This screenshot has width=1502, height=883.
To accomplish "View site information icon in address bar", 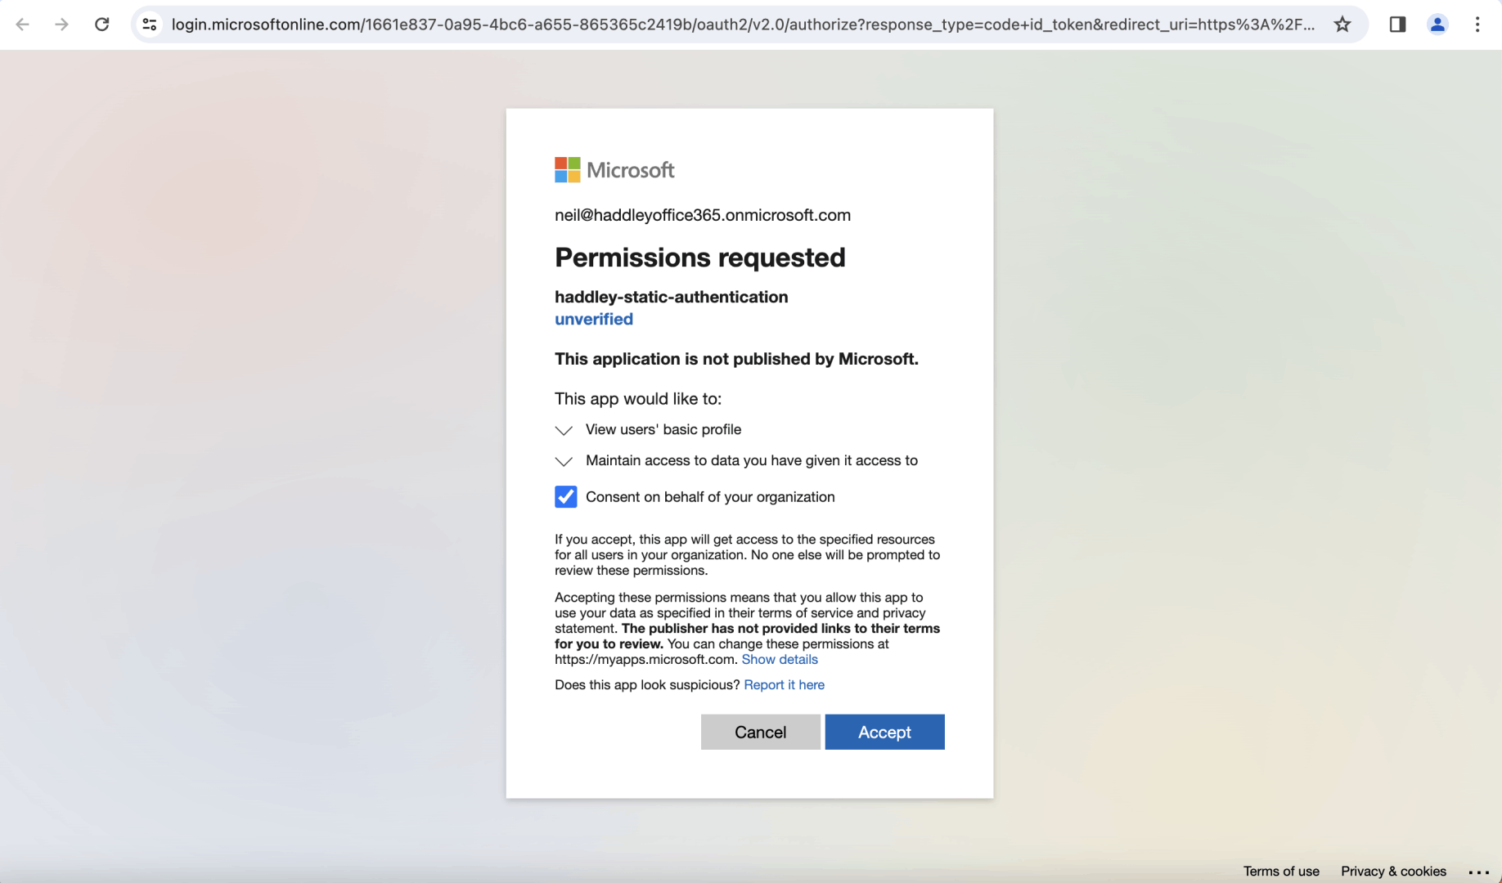I will [x=150, y=25].
